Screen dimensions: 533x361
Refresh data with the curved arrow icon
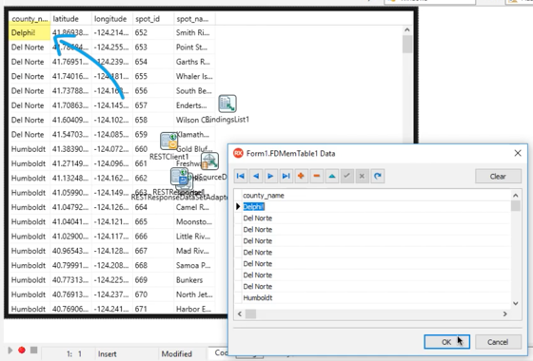[377, 176]
